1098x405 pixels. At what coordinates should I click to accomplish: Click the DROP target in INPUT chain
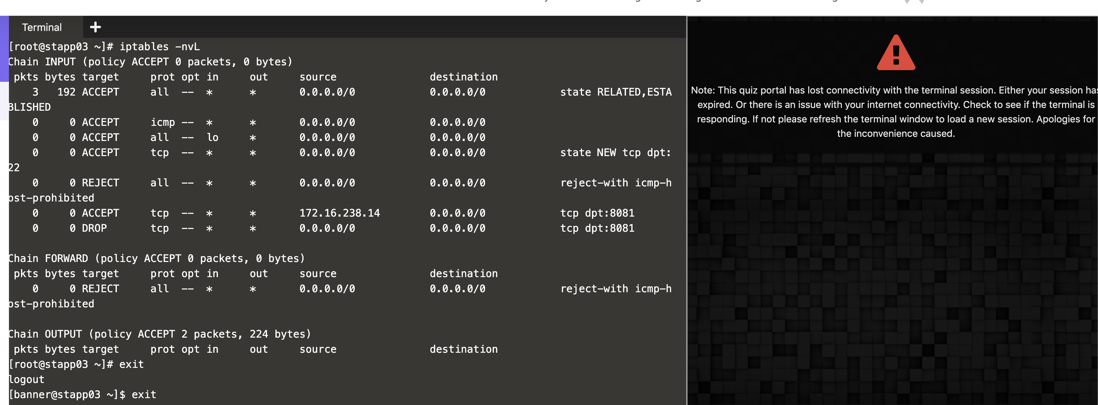click(94, 228)
